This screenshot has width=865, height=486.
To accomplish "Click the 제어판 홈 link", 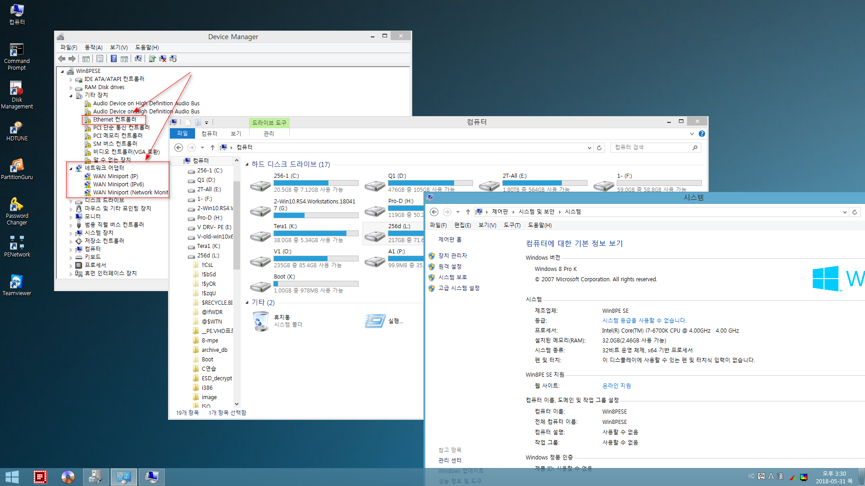I will point(450,239).
